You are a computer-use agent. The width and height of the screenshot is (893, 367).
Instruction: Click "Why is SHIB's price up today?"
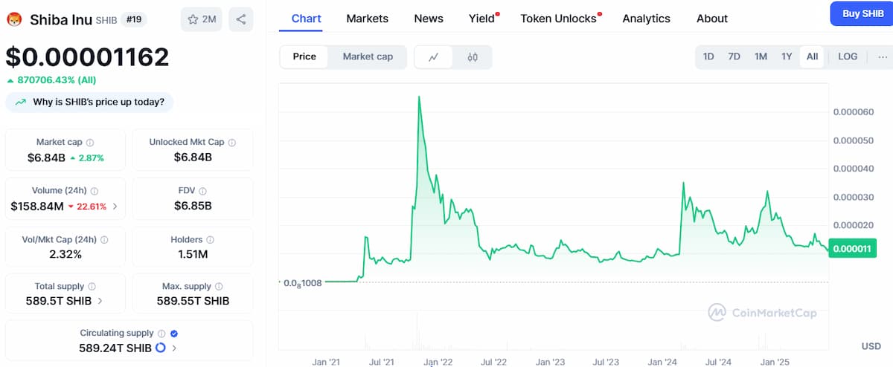click(90, 102)
